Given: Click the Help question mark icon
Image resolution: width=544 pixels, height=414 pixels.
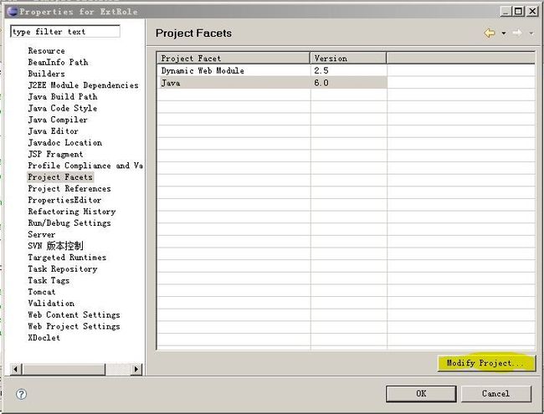Looking at the screenshot, I should 21,394.
